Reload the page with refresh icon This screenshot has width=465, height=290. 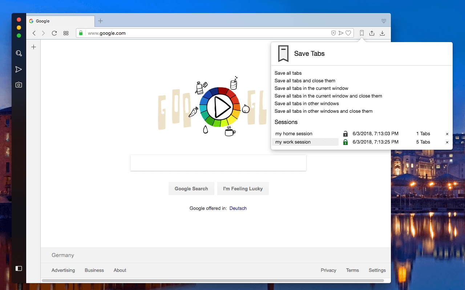54,33
